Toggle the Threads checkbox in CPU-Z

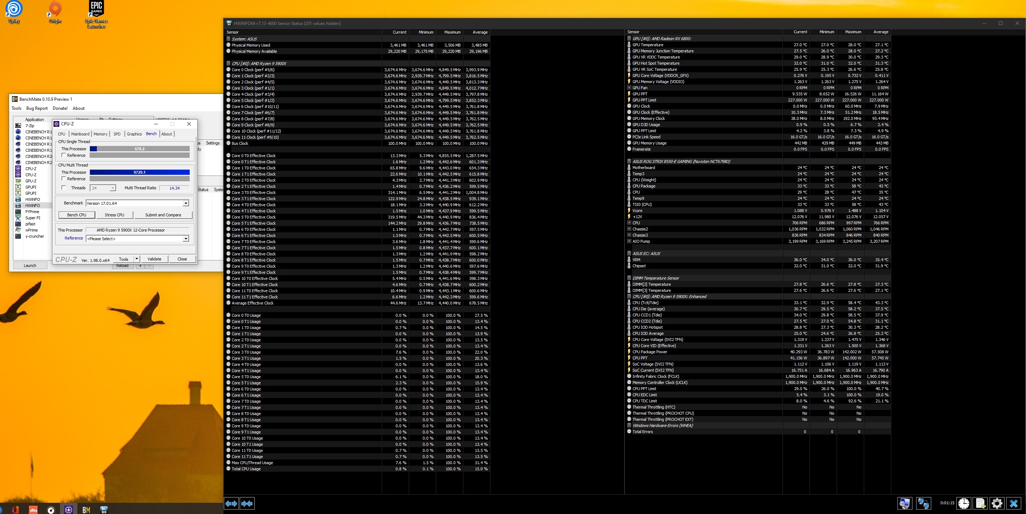pyautogui.click(x=64, y=187)
